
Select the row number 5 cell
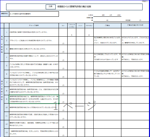[x=7, y=66]
